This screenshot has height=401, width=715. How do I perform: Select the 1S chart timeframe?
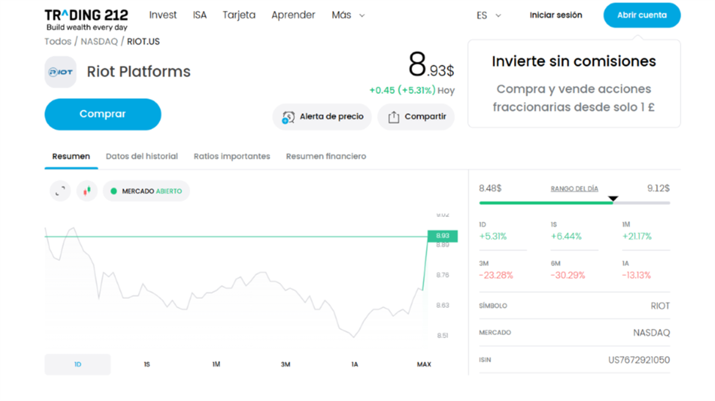click(147, 364)
